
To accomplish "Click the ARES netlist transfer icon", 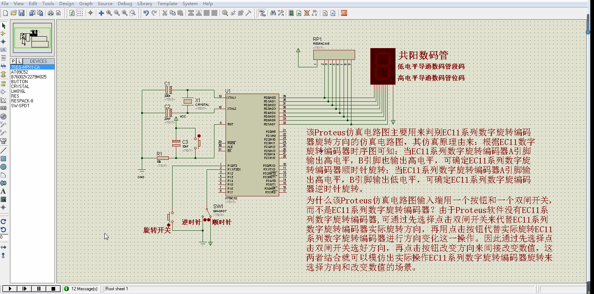I will click(344, 13).
